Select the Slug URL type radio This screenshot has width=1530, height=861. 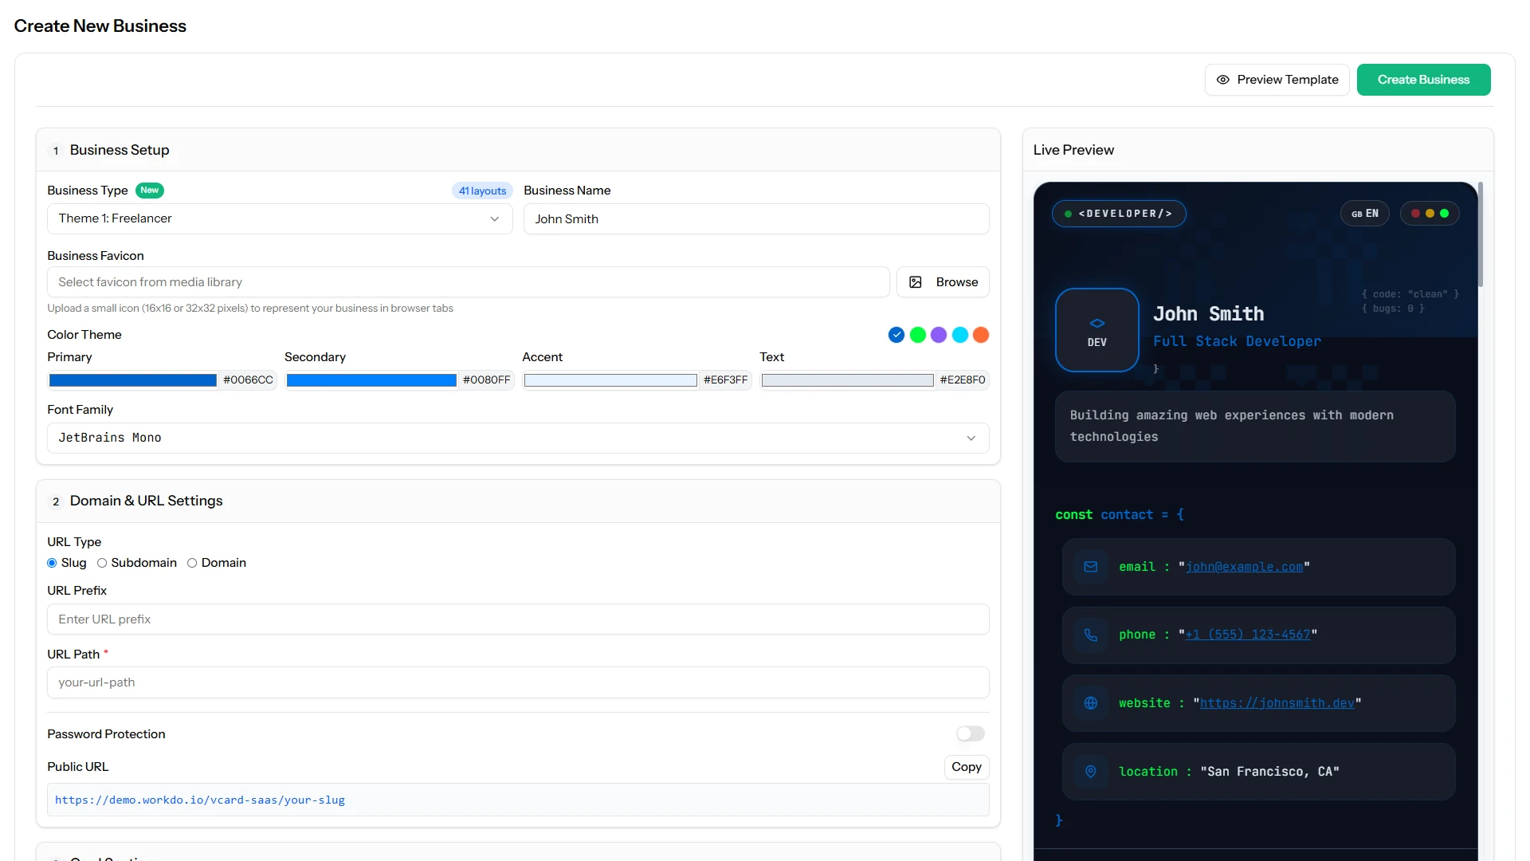[52, 563]
